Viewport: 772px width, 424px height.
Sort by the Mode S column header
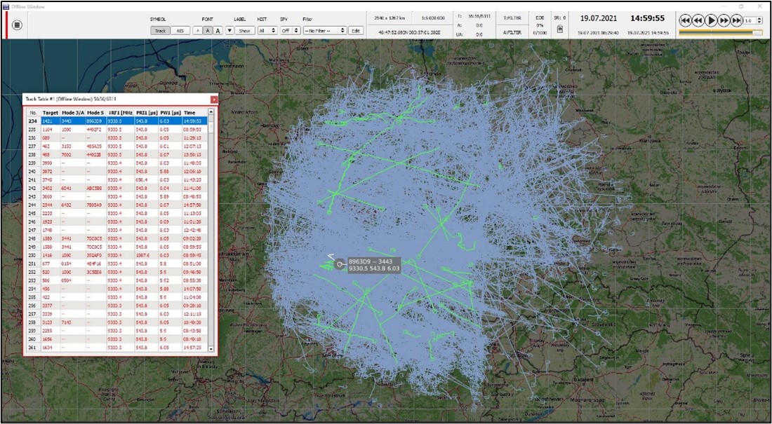tap(95, 113)
